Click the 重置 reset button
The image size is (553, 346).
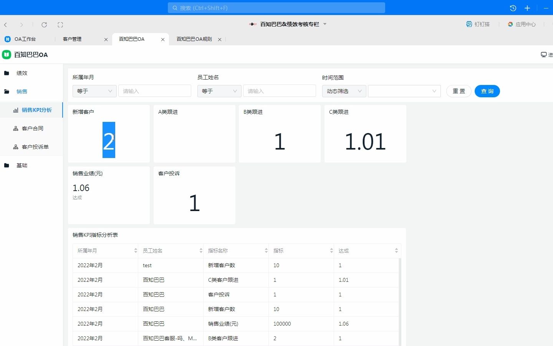(459, 91)
